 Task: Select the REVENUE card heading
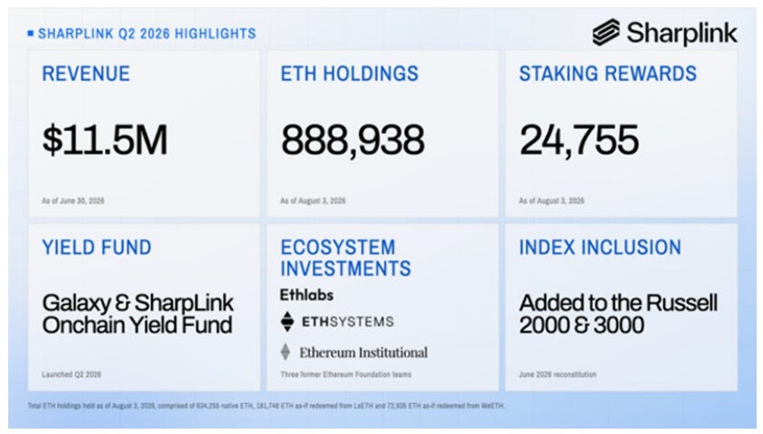click(86, 74)
